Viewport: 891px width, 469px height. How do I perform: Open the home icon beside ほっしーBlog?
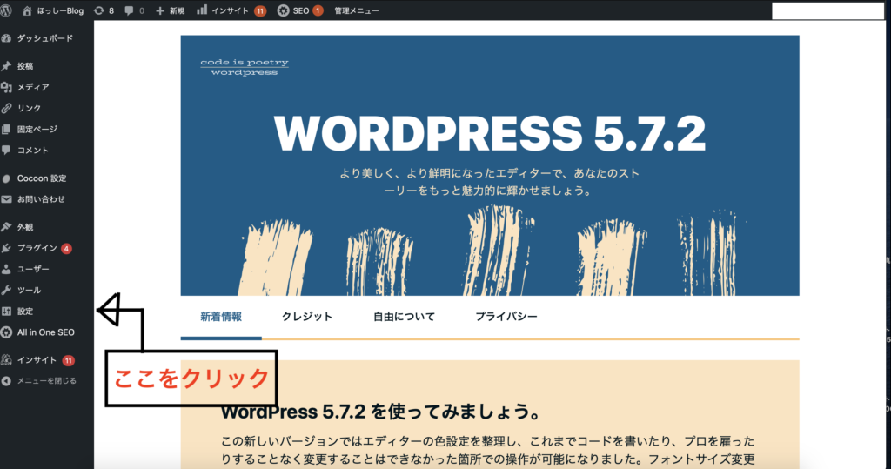tap(27, 10)
